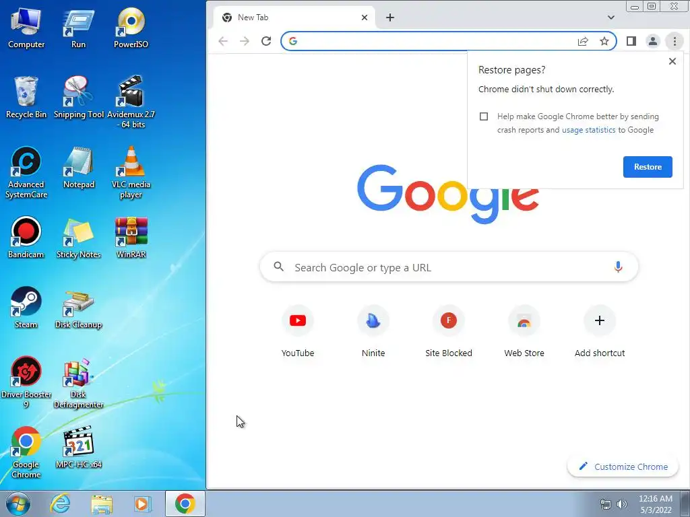Open the Windows Start menu

18,504
